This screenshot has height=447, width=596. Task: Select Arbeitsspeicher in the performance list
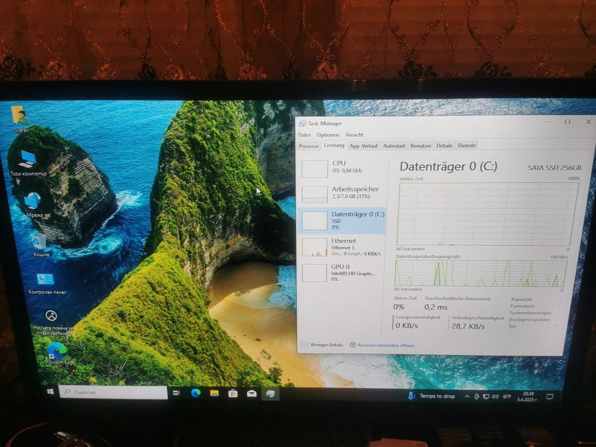(x=342, y=193)
